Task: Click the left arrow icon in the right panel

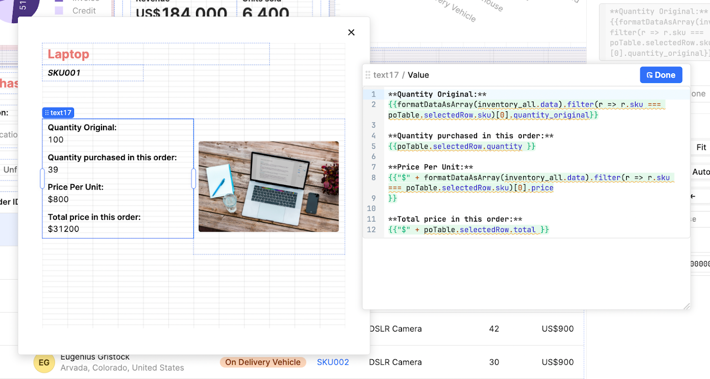Action: (x=693, y=196)
